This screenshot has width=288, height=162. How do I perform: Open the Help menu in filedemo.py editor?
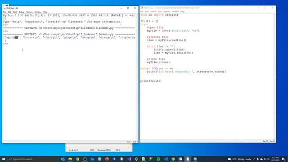pyautogui.click(x=182, y=12)
